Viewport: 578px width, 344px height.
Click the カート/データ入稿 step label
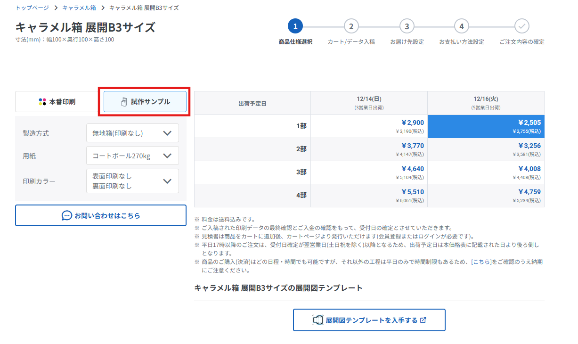[351, 42]
